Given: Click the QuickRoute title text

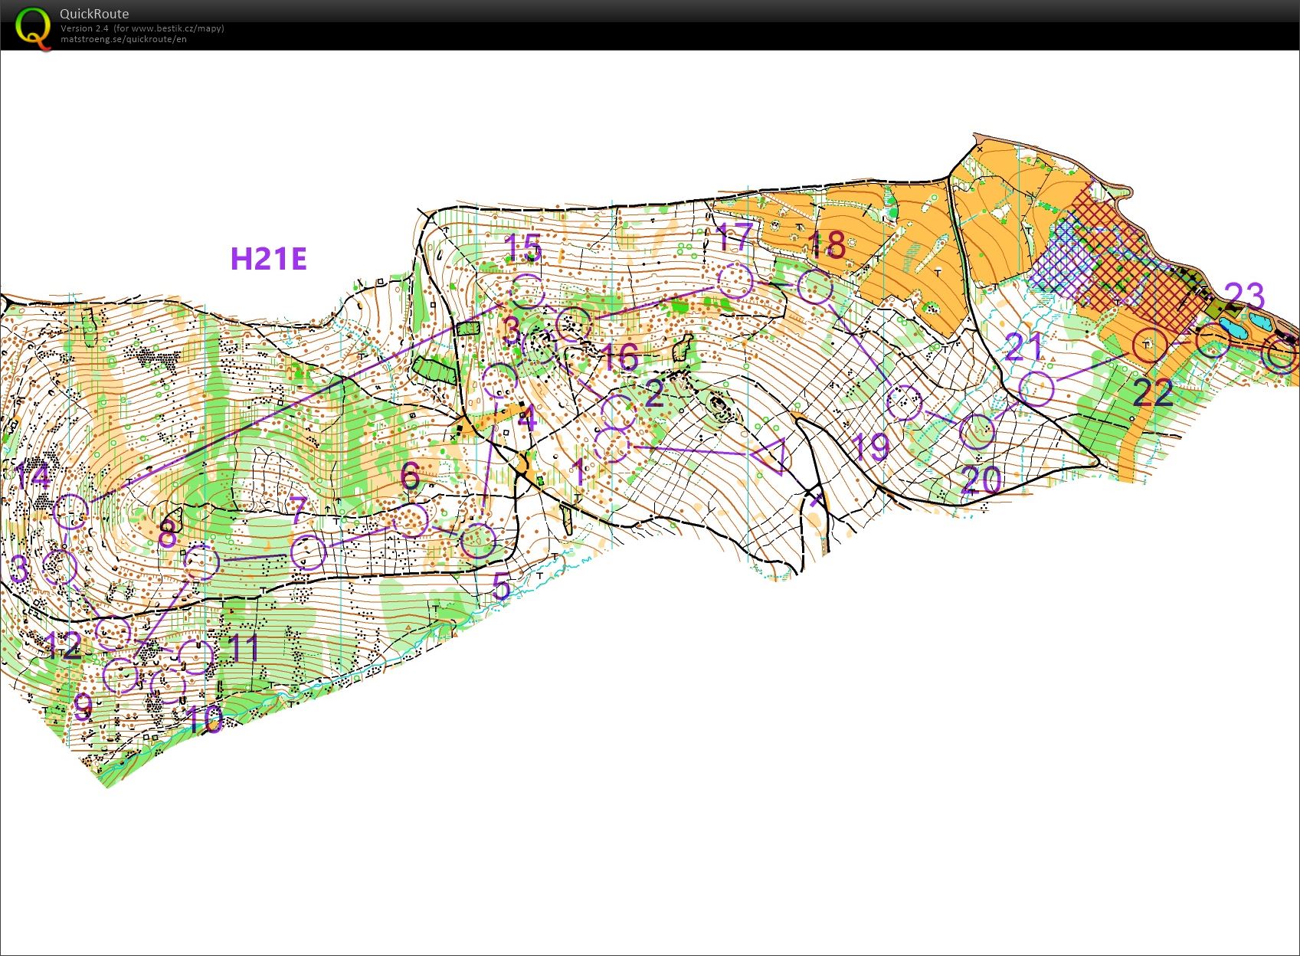Looking at the screenshot, I should [94, 14].
